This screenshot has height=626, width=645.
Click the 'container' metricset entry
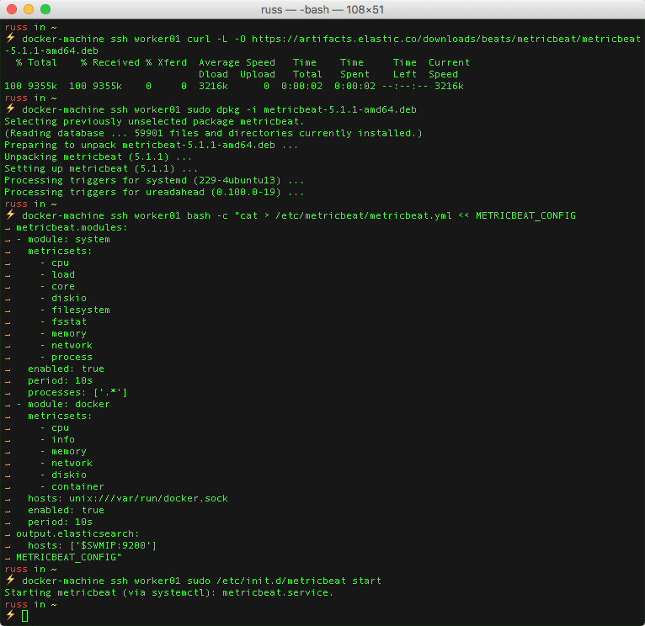[77, 486]
